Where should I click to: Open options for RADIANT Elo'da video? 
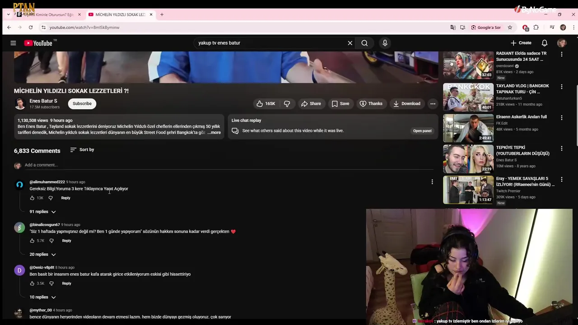point(562,54)
